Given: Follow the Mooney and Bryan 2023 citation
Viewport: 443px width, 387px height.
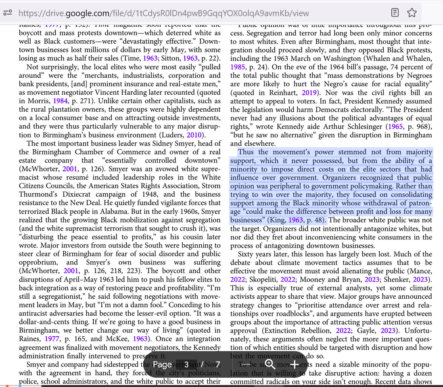Looking at the screenshot, I should 372,279.
